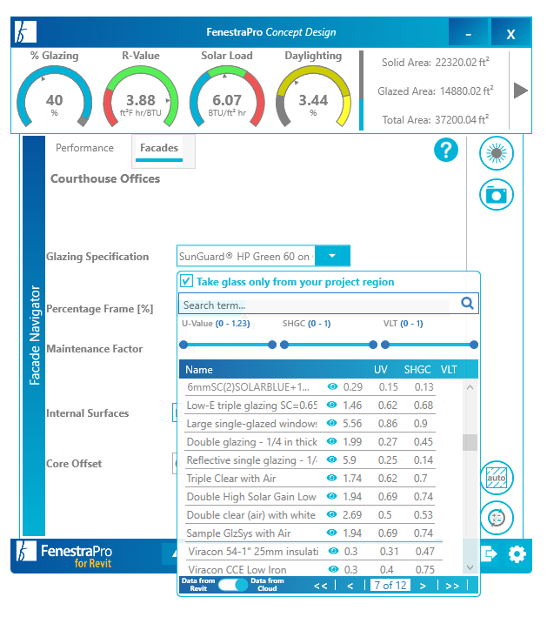The image size is (547, 617).
Task: Click the glazing list scroll-up arrow
Action: pos(470,387)
